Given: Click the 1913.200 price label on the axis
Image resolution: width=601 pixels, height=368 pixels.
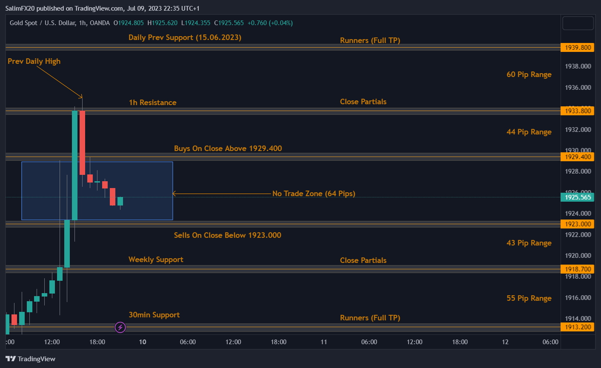Looking at the screenshot, I should [x=577, y=327].
